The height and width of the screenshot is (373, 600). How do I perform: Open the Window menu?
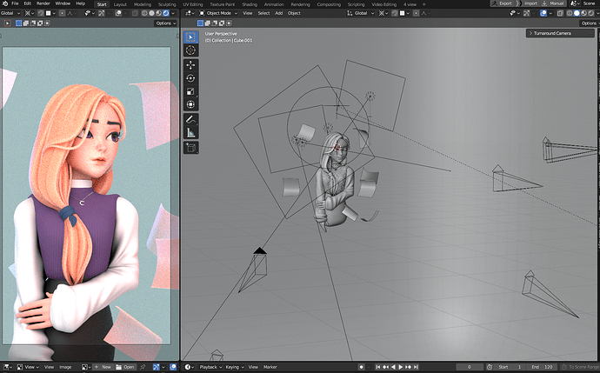click(63, 3)
